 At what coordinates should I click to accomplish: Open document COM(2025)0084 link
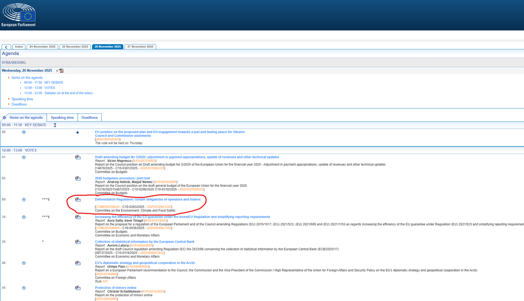107,228
